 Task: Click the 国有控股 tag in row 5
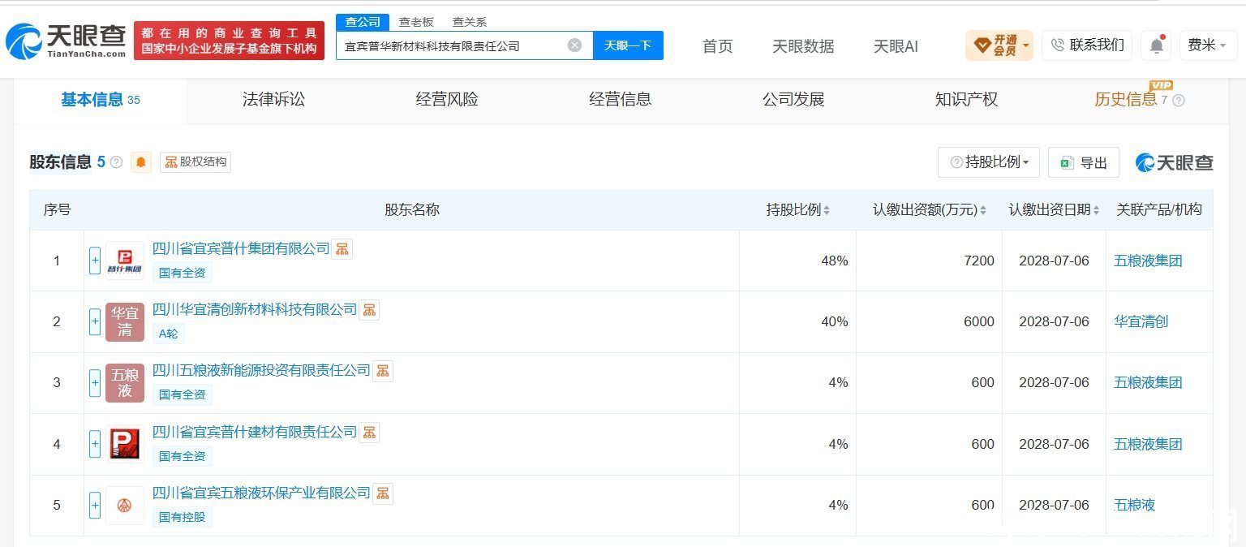click(183, 517)
